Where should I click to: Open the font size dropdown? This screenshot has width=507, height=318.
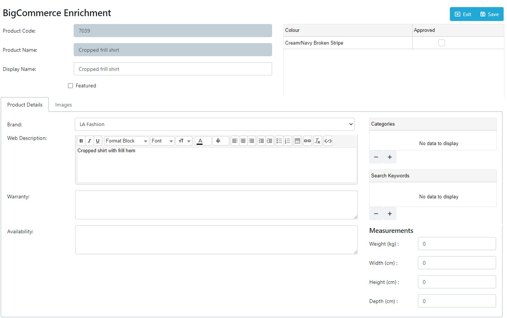click(x=184, y=141)
